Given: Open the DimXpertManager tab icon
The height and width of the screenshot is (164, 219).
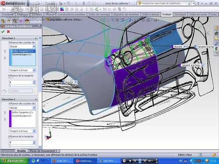Looking at the screenshot, I should [x=21, y=21].
